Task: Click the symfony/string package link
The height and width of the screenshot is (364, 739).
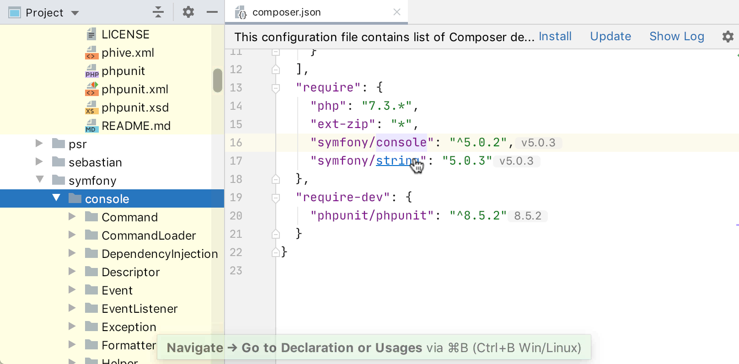Action: pyautogui.click(x=397, y=161)
